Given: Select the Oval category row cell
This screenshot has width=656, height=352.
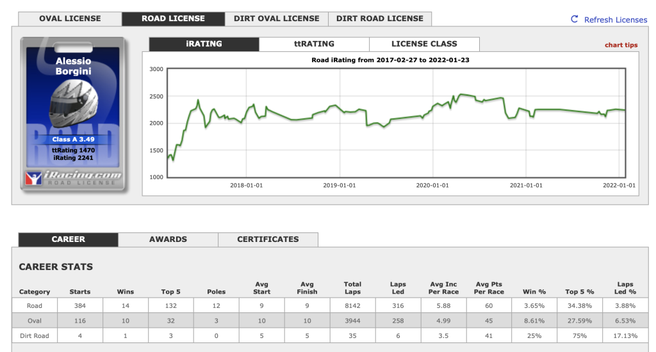Looking at the screenshot, I should click(x=35, y=321).
